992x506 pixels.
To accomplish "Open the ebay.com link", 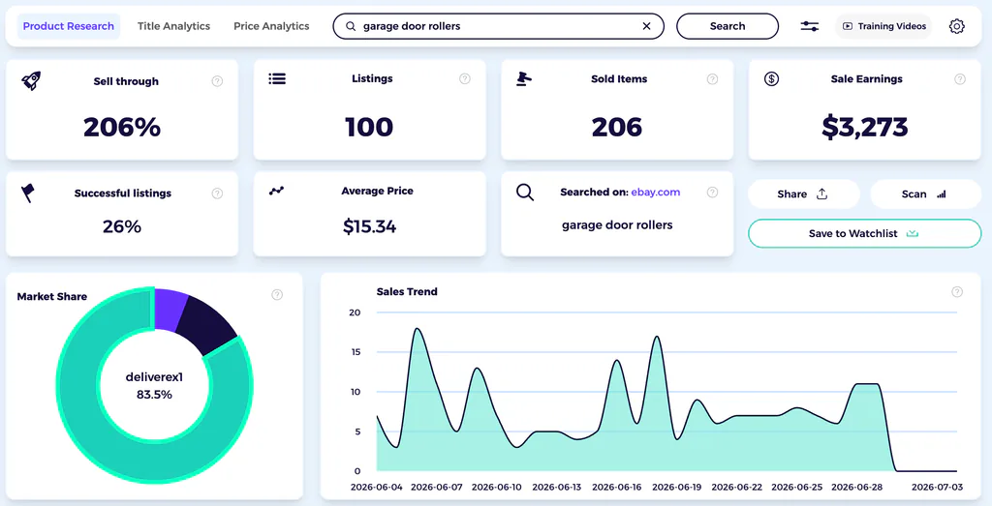I will click(x=656, y=192).
